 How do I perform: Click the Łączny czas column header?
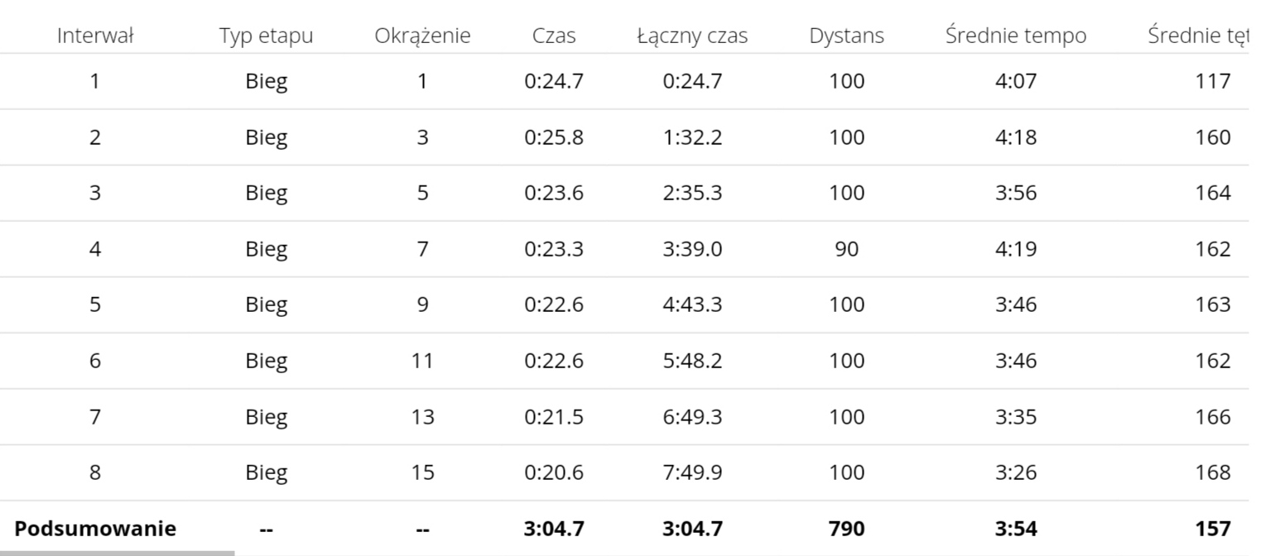[x=692, y=36]
